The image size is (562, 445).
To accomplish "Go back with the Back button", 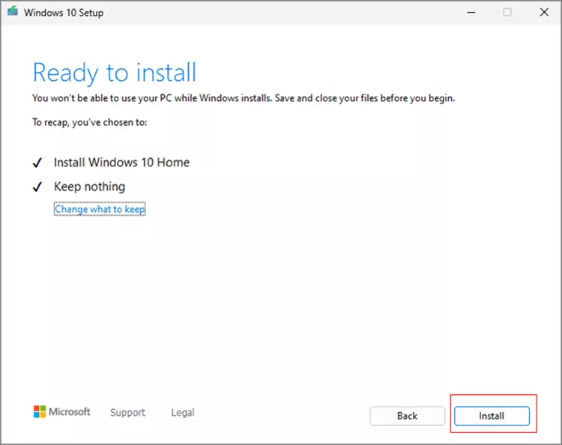I will coord(407,416).
